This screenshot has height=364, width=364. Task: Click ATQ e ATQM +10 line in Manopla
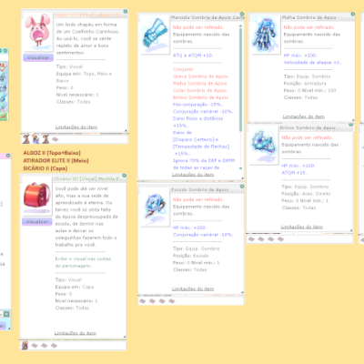(193, 56)
